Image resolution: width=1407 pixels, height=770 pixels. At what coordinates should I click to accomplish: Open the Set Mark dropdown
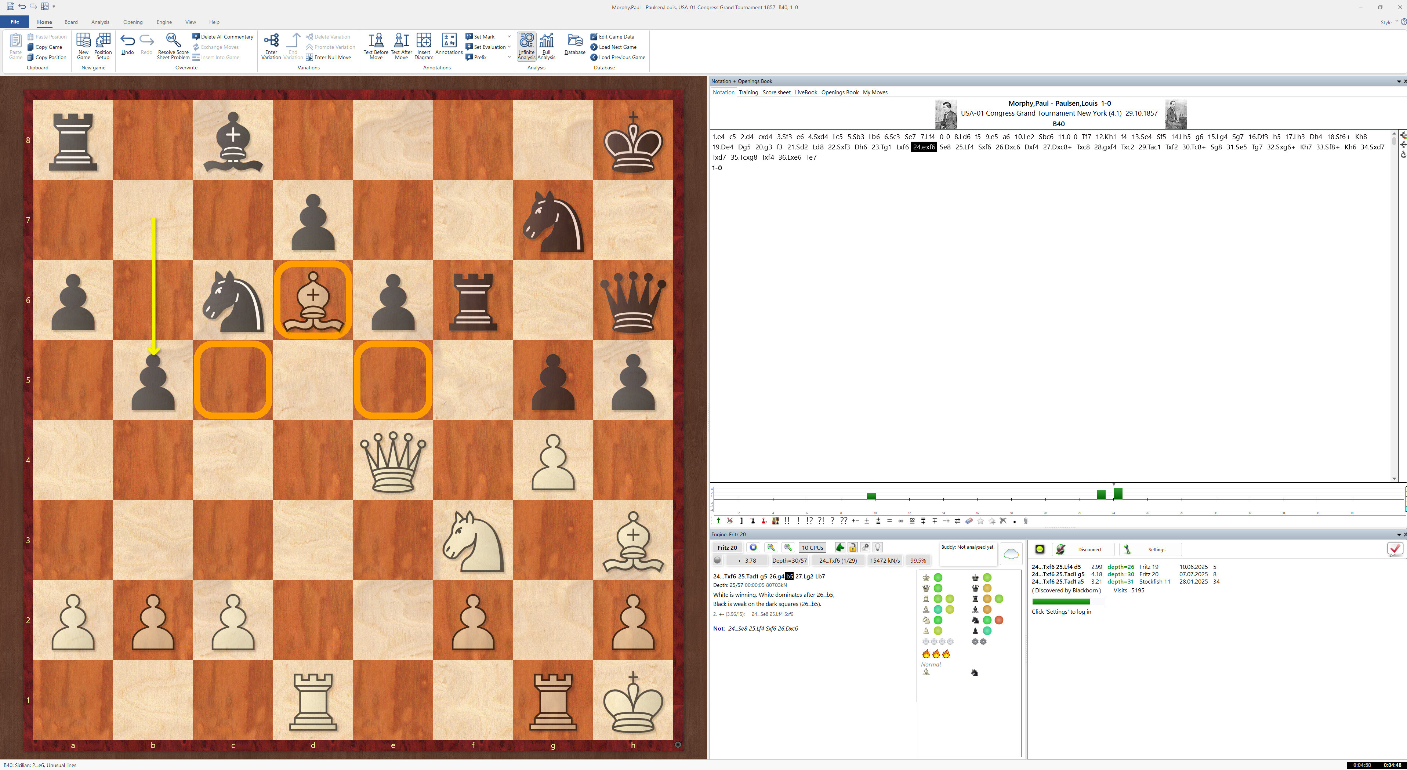coord(509,37)
